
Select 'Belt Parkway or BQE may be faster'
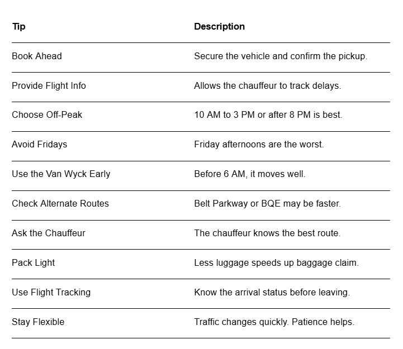267,203
